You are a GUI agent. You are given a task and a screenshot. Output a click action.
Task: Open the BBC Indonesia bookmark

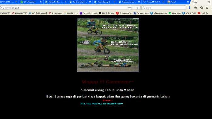pyautogui.click(x=106, y=13)
